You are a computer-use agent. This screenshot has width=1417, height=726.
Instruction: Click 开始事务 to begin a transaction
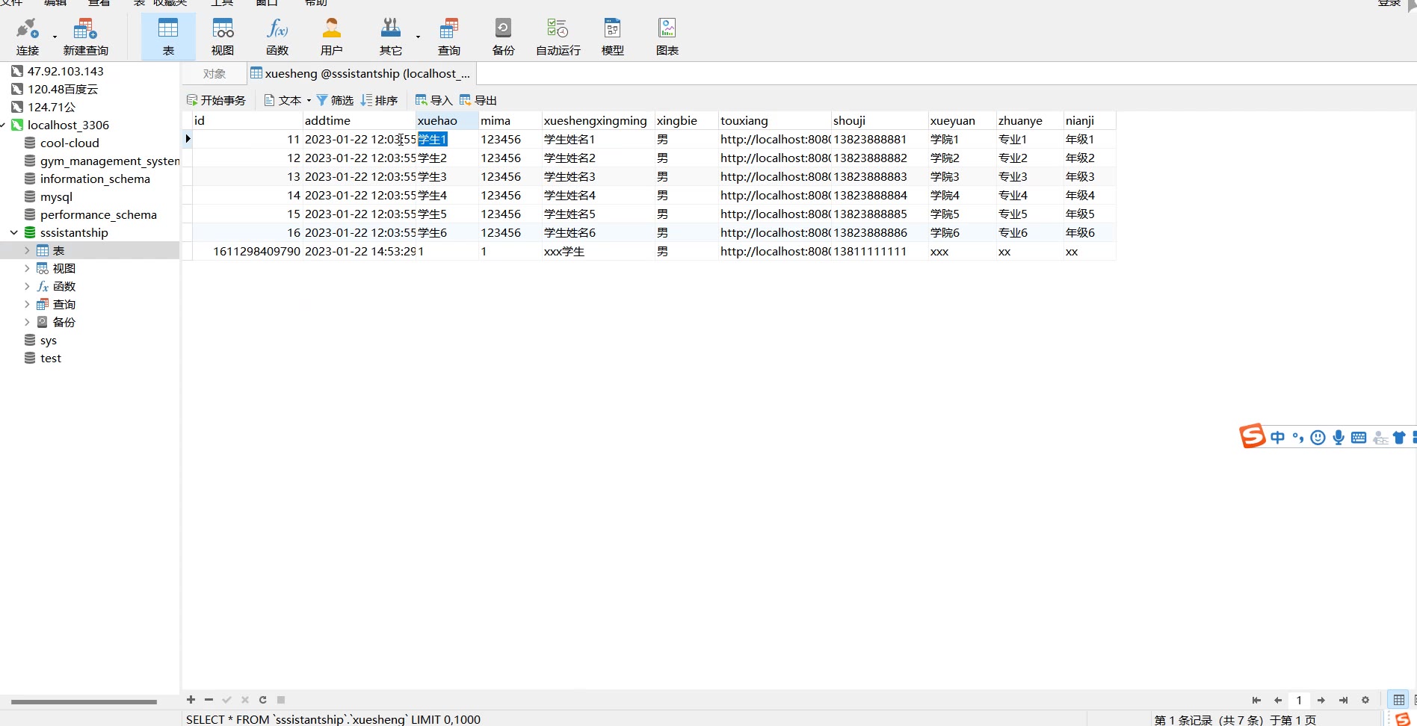point(216,100)
